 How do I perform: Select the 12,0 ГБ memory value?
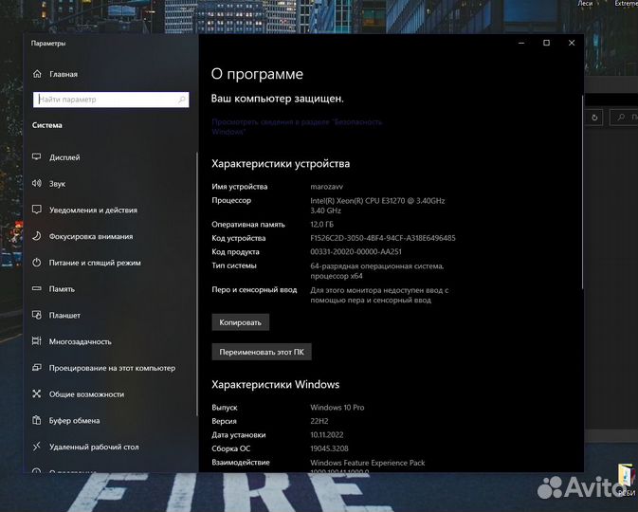tap(322, 225)
